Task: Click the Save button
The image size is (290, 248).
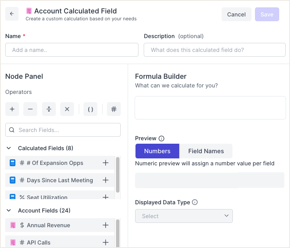Action: 267,14
